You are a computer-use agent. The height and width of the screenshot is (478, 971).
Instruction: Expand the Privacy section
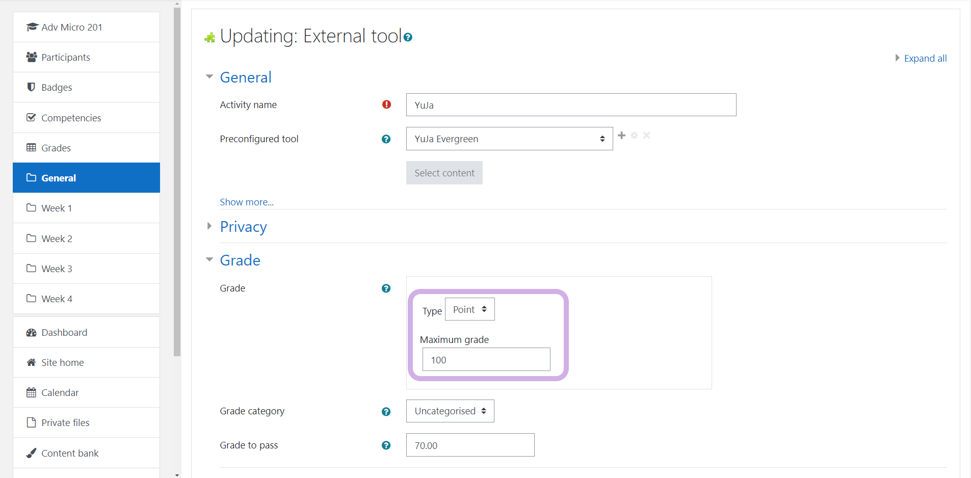point(243,227)
